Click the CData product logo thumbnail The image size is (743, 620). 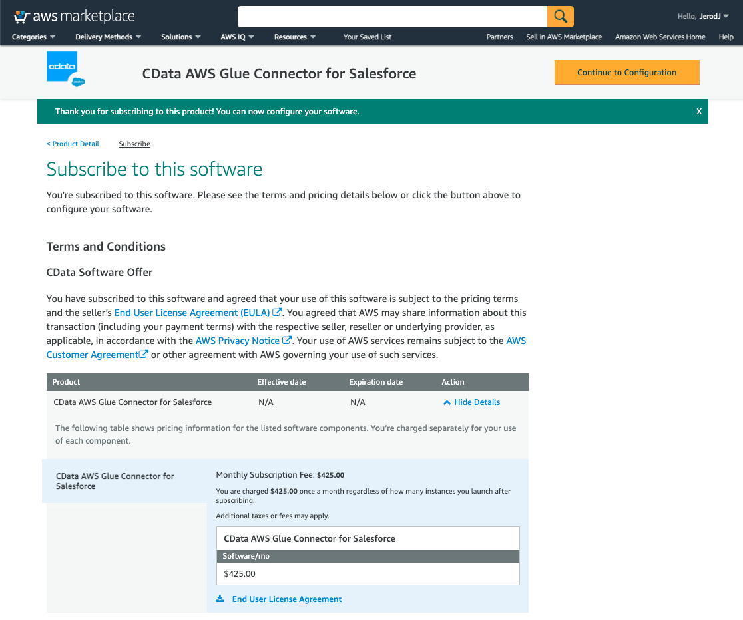click(x=65, y=69)
